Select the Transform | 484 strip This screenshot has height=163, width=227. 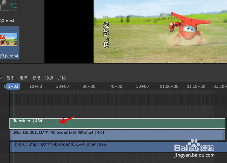coord(117,123)
